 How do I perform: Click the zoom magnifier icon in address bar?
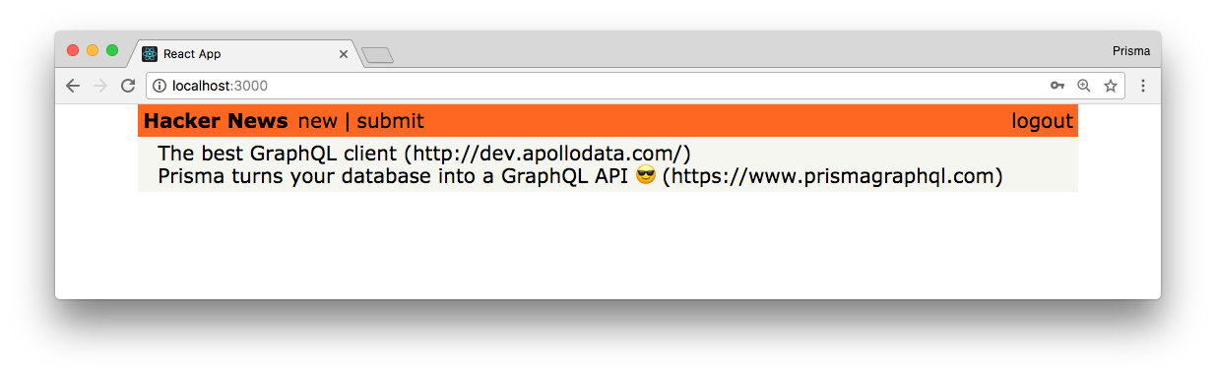coord(1084,86)
